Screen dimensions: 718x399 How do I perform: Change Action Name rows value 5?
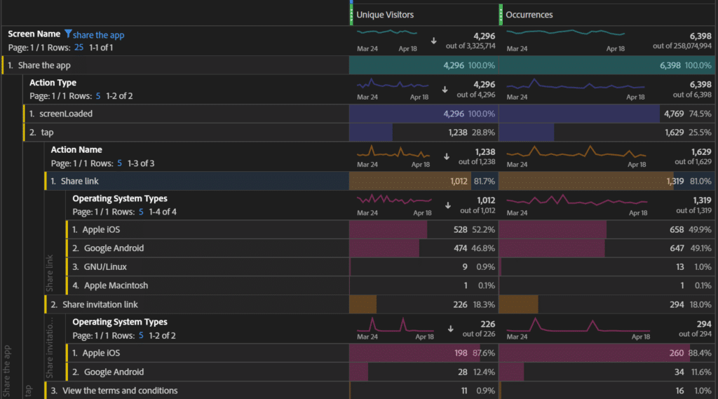[x=119, y=163]
